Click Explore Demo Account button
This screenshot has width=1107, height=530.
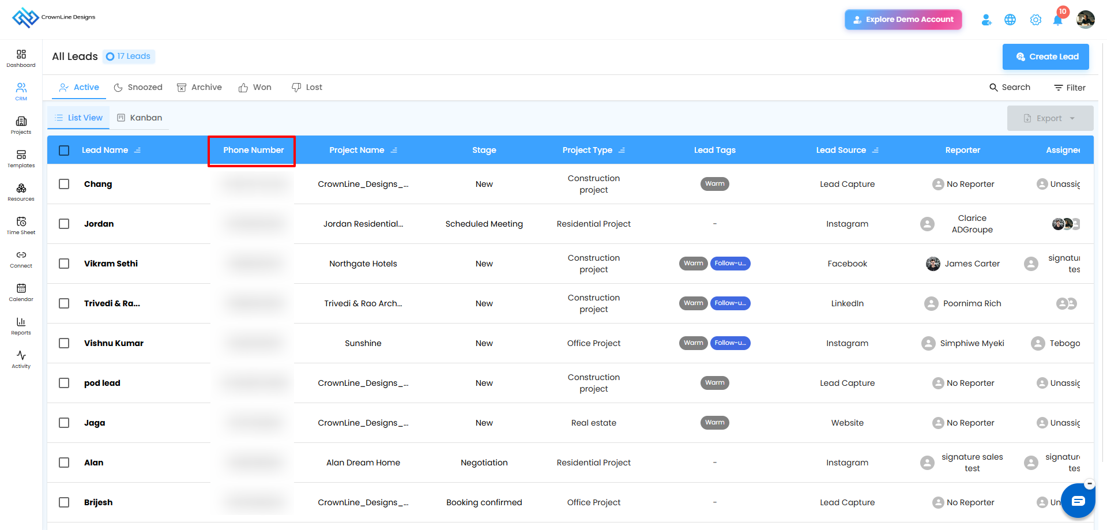click(x=903, y=20)
